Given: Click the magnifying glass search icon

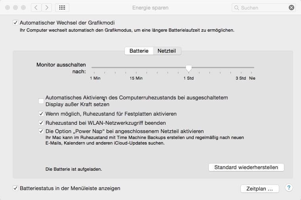Looking at the screenshot, I should (236, 8).
